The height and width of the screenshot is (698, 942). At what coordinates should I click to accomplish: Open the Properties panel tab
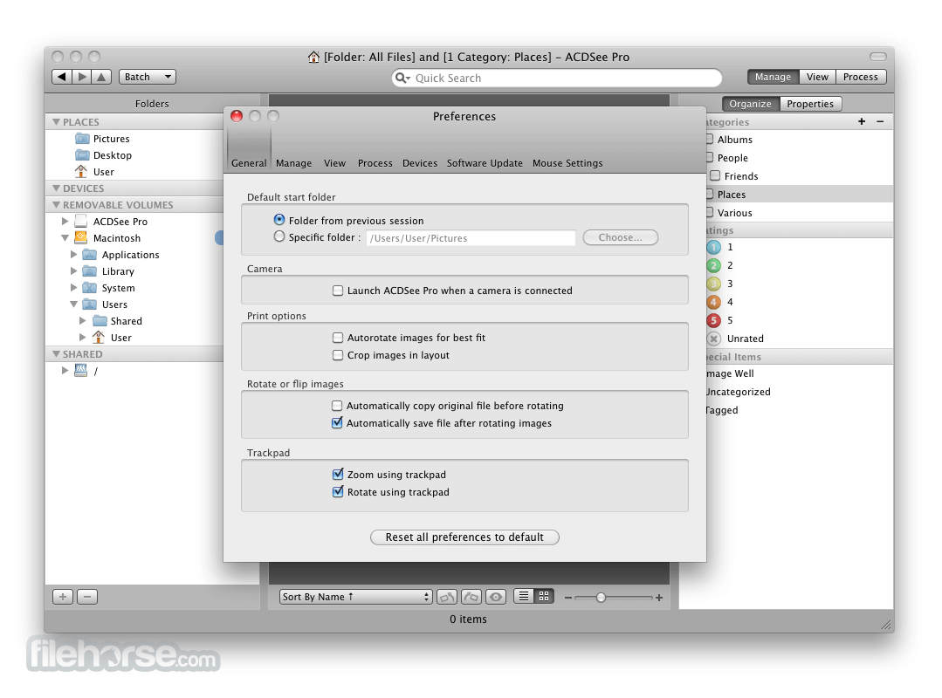coord(810,104)
